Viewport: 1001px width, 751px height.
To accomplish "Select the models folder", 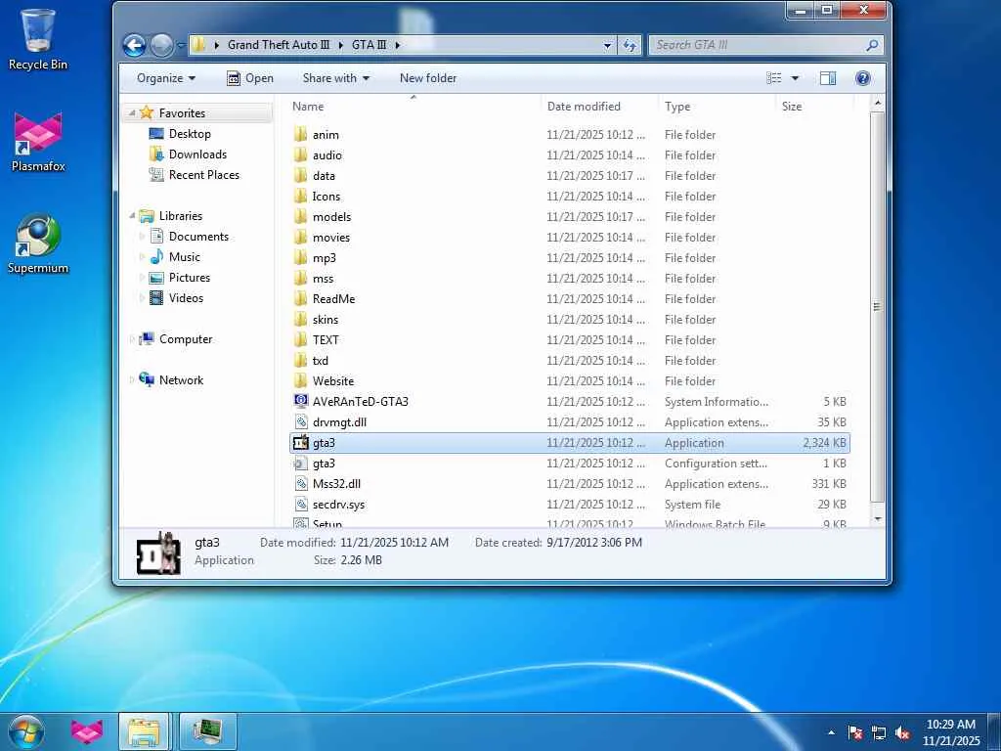I will click(x=570, y=216).
